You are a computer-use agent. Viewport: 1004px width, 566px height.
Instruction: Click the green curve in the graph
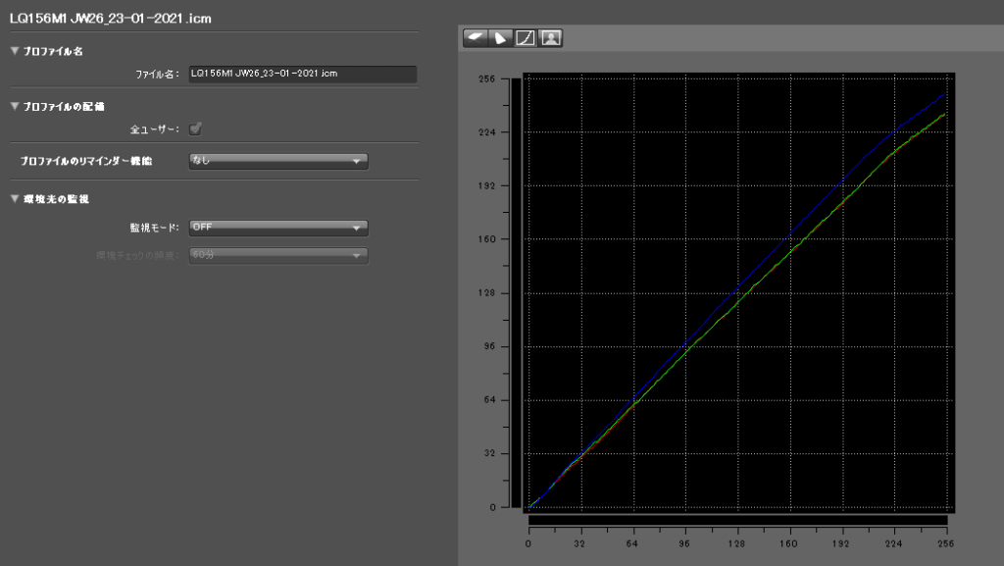click(790, 253)
